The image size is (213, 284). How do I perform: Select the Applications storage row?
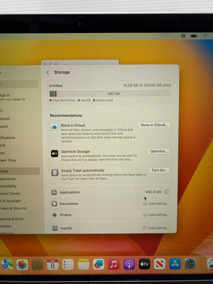point(110,192)
